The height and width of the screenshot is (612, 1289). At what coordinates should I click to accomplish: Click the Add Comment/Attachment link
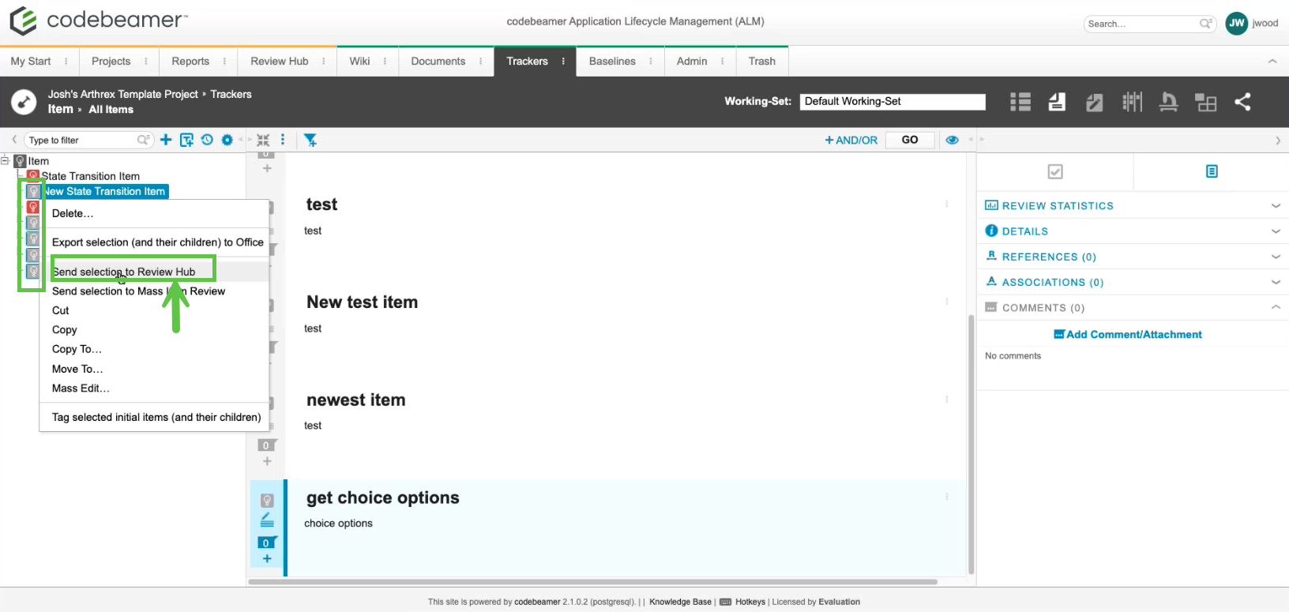click(1128, 334)
